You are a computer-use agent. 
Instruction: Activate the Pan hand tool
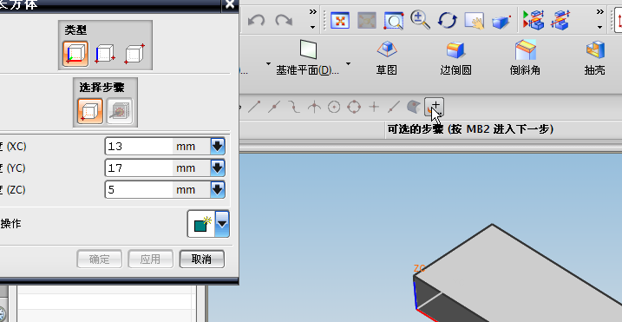[x=475, y=20]
